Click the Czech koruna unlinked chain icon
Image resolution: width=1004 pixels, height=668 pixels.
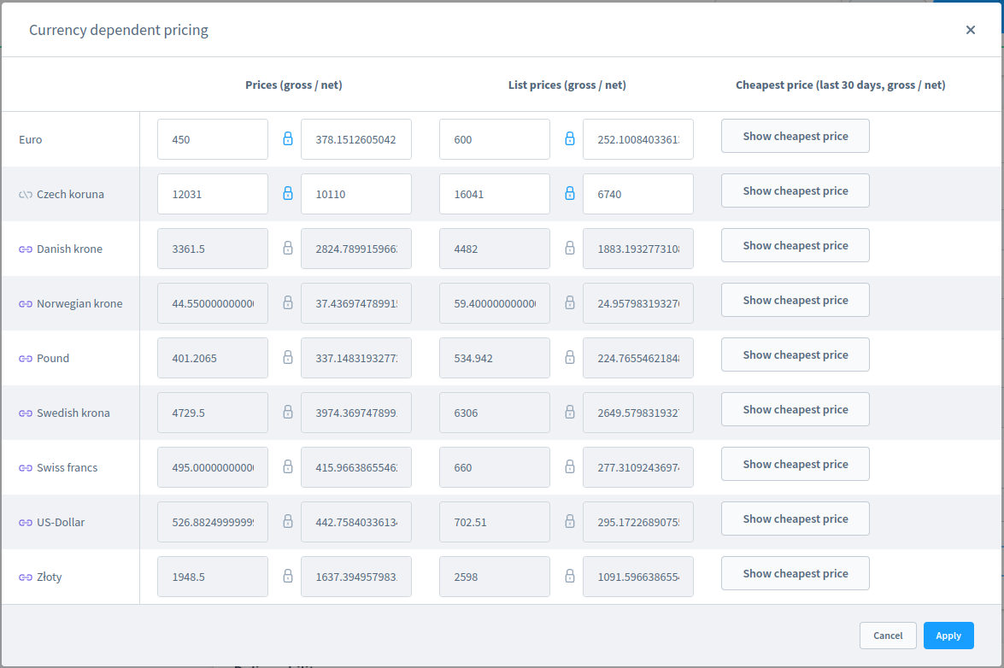(x=26, y=195)
